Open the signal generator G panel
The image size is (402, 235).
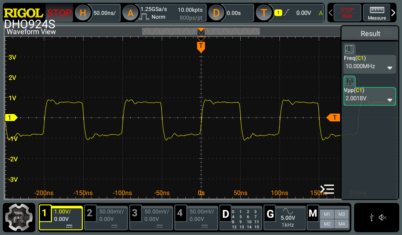click(x=285, y=218)
